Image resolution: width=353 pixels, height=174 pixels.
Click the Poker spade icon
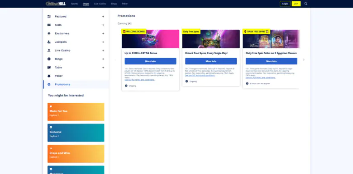(49, 76)
